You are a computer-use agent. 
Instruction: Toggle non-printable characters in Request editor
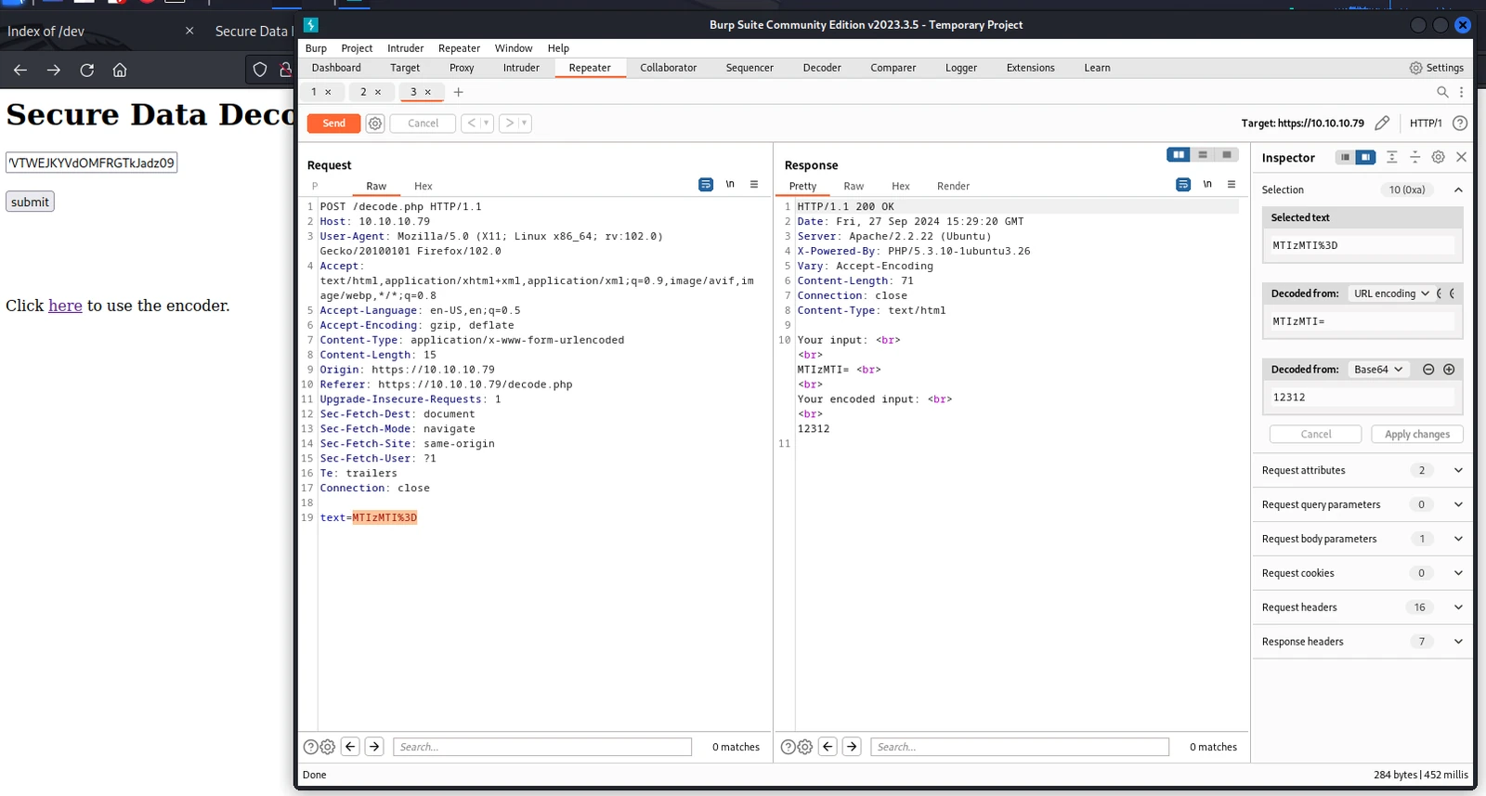point(730,184)
